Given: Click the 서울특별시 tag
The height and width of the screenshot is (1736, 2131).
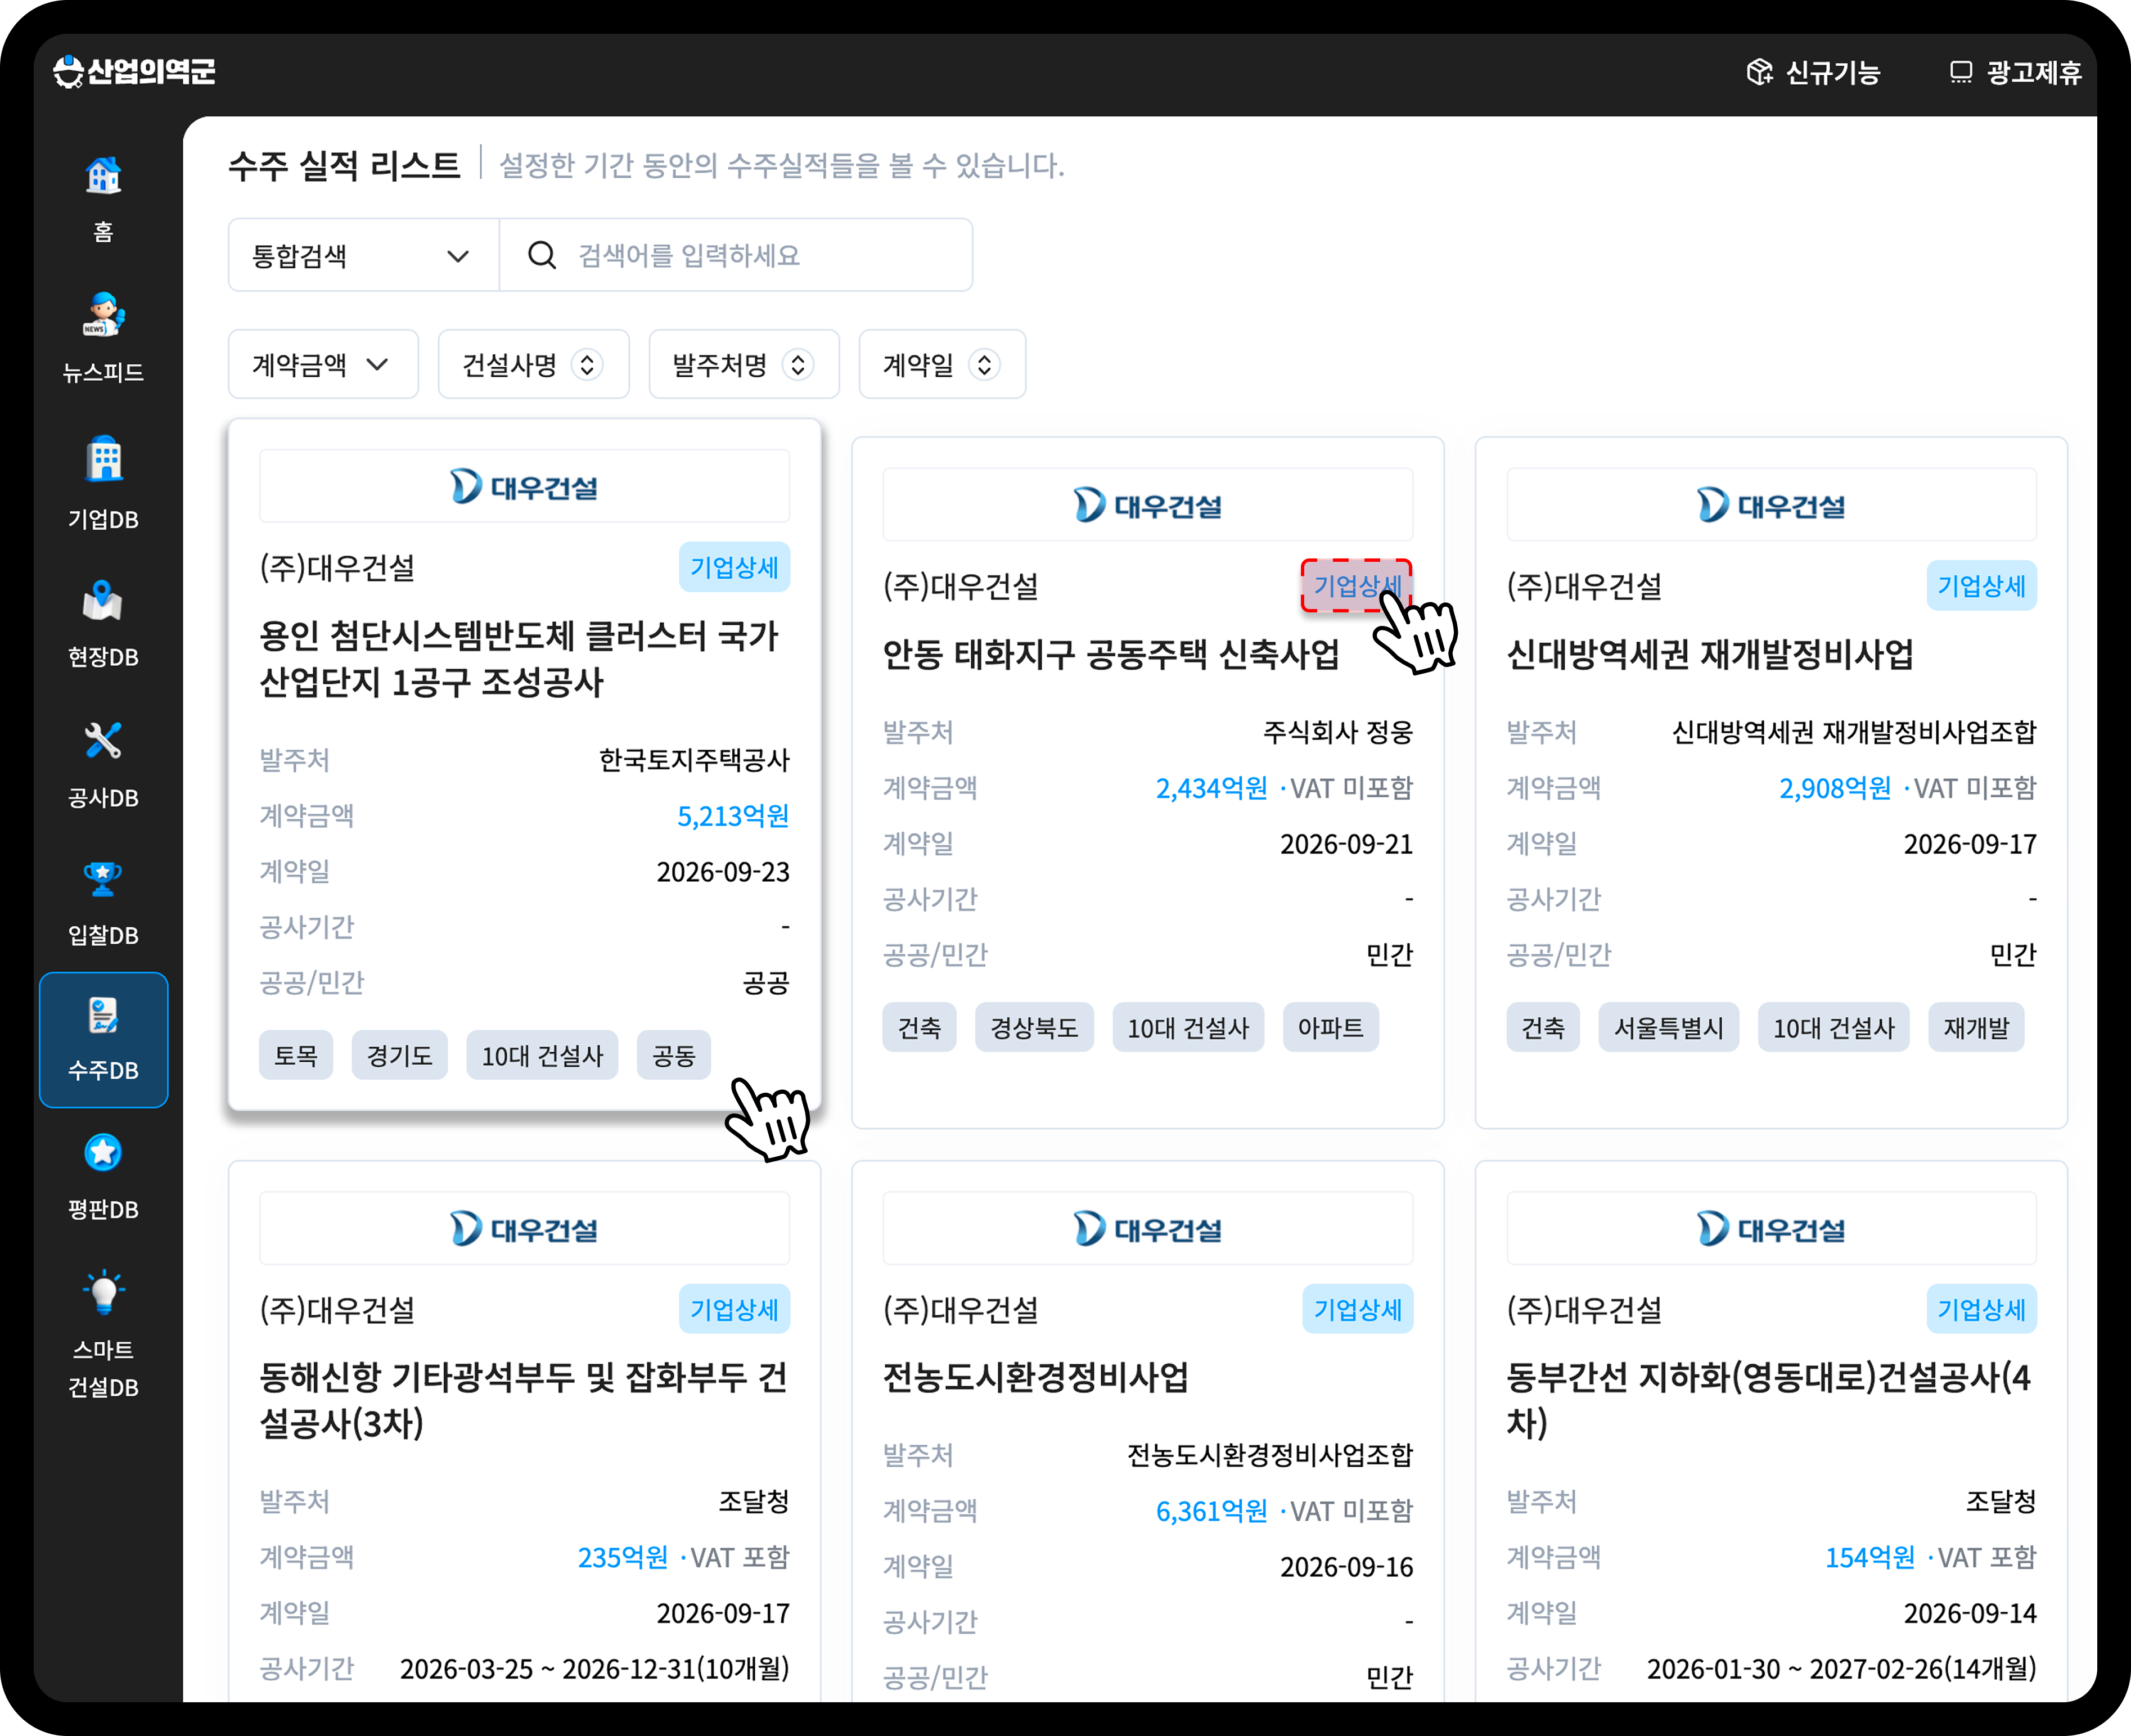Looking at the screenshot, I should tap(1668, 1027).
